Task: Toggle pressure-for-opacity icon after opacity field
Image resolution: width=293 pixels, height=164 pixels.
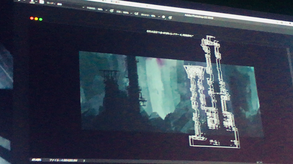Action: (112, 11)
